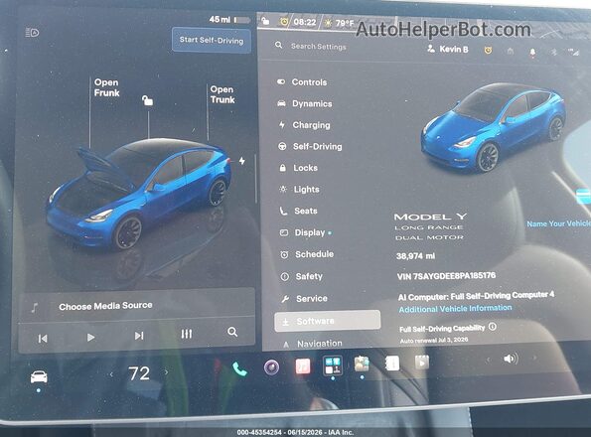Increase cabin temperature with right arrow

[x=166, y=372]
